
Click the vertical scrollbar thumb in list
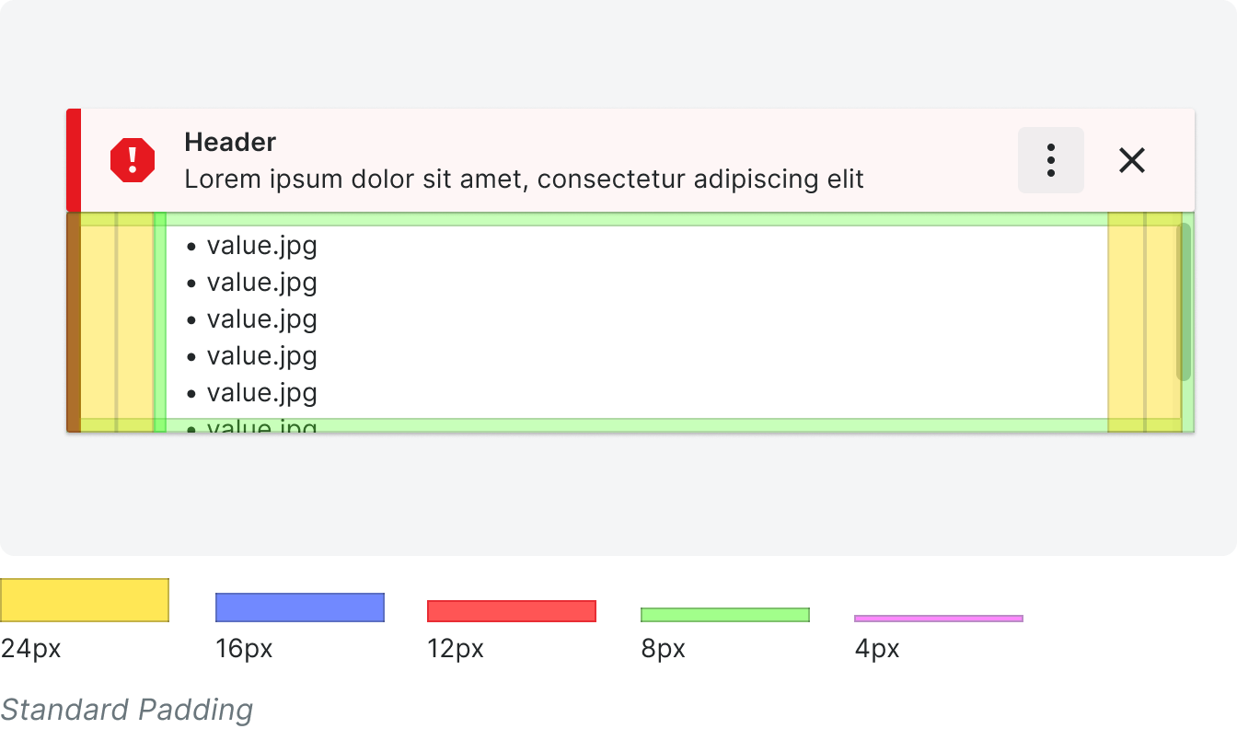click(x=1184, y=302)
